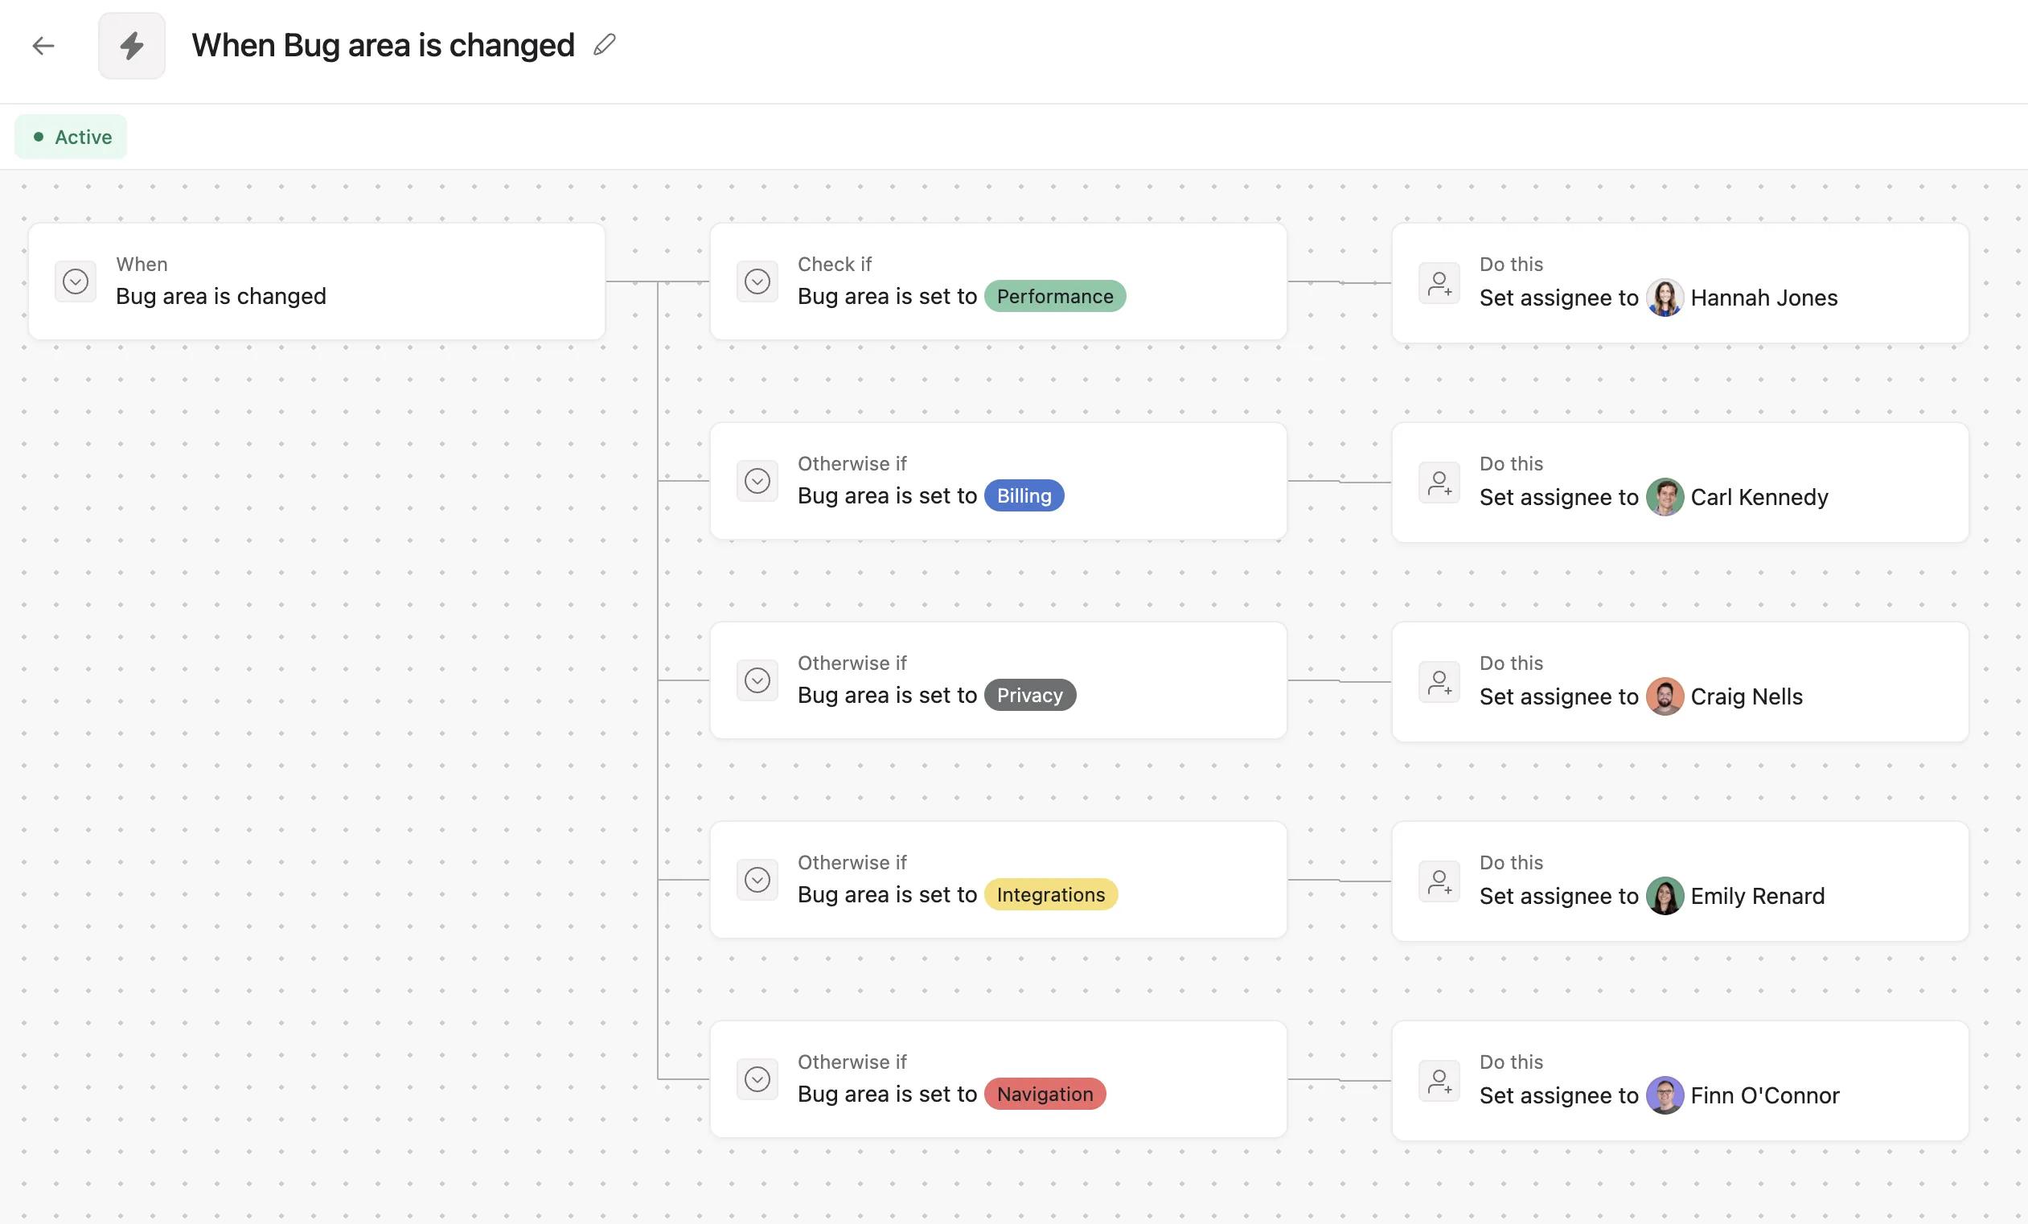Click the back arrow to leave the workflow
Image resolution: width=2028 pixels, height=1224 pixels.
(x=43, y=45)
